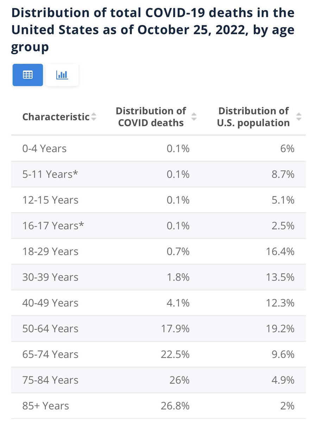Select the 12-15 Years row label
The height and width of the screenshot is (423, 317).
coord(49,200)
